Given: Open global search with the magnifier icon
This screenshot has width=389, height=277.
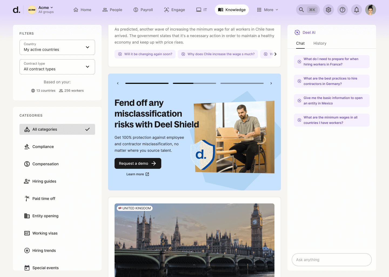Looking at the screenshot, I should tap(301, 9).
